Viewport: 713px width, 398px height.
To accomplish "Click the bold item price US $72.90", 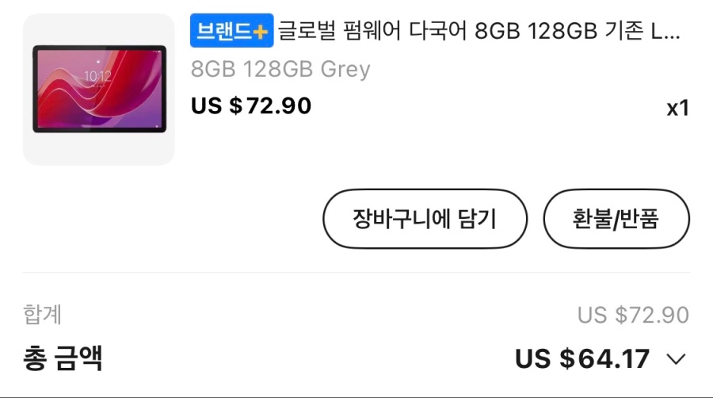I will [x=251, y=105].
